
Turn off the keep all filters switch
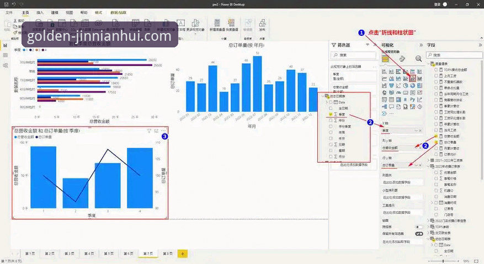coord(419,234)
